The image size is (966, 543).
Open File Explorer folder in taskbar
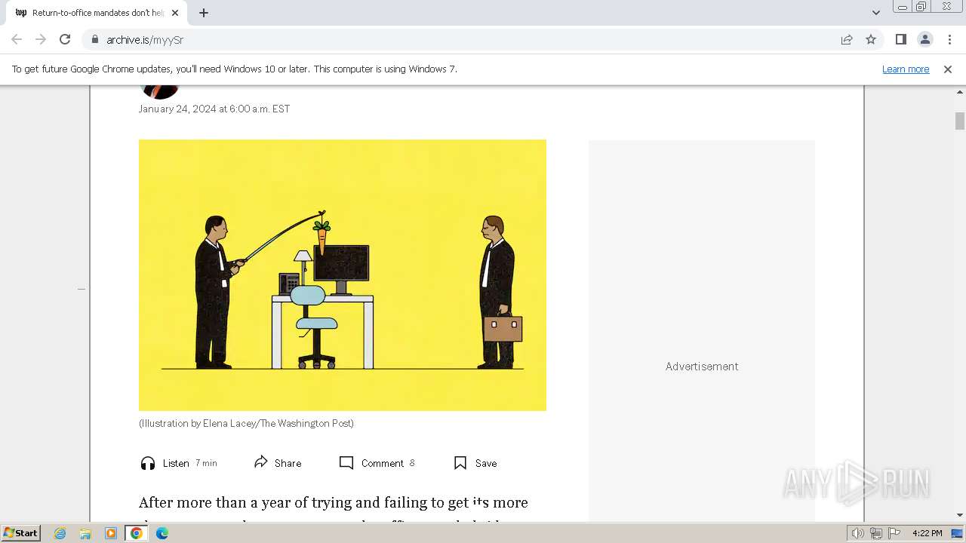click(x=85, y=533)
